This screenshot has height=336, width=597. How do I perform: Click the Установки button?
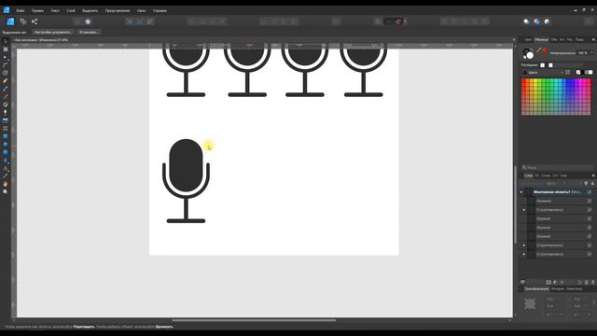point(90,33)
